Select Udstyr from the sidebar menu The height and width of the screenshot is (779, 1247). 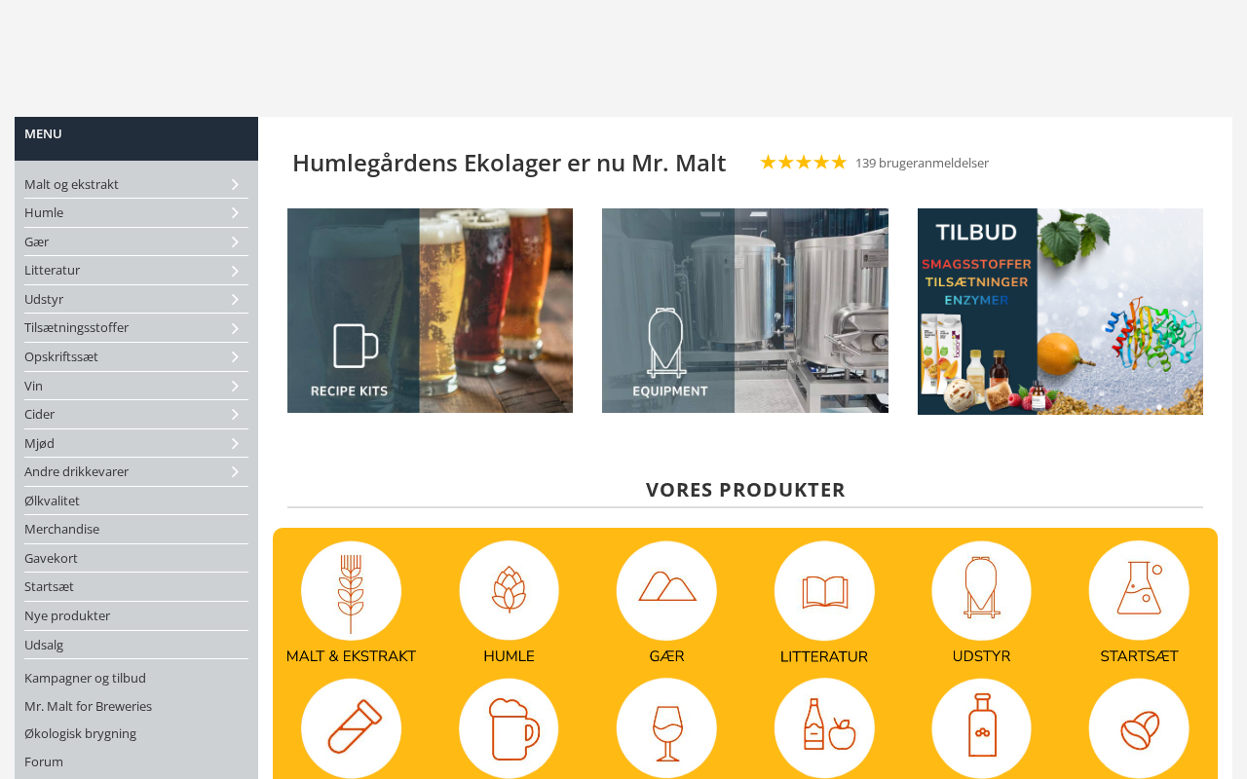tap(44, 299)
